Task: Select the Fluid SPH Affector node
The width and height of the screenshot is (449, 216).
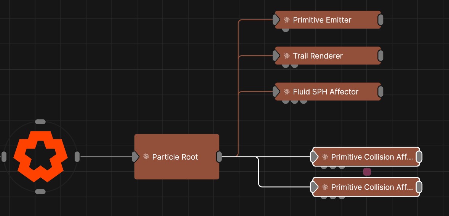Action: tap(326, 92)
